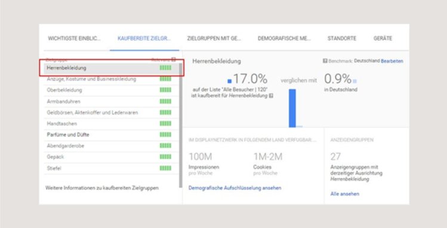This screenshot has width=447, height=228.
Task: Open Demografische Me... tab
Action: pos(284,38)
